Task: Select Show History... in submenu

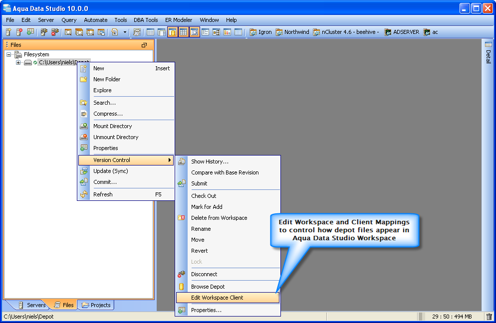Action: (228, 161)
